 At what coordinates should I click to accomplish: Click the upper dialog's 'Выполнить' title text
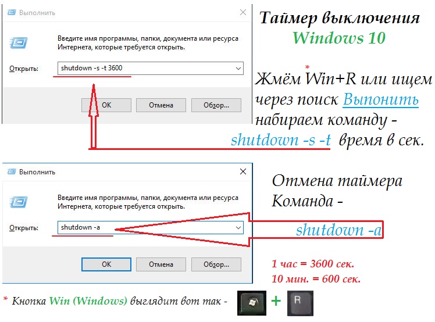click(37, 13)
